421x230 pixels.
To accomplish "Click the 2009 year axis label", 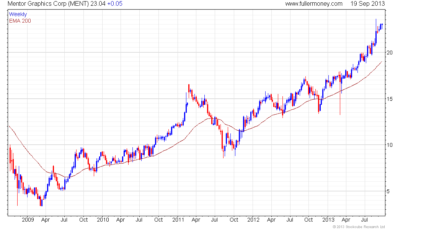I will point(28,220).
